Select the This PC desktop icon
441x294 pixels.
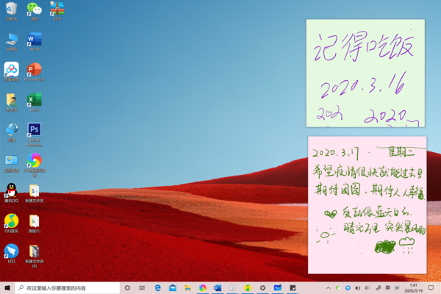12,42
